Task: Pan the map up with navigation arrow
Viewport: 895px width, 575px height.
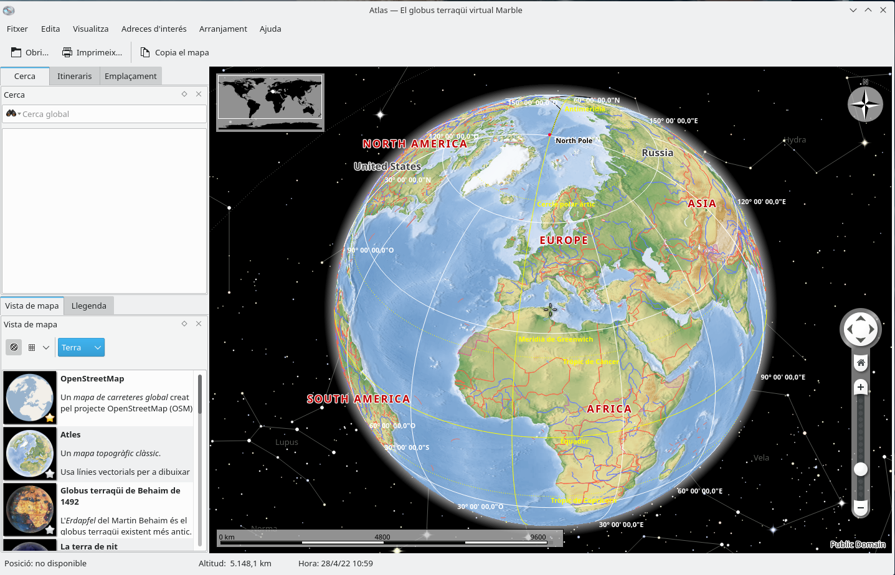Action: (860, 317)
